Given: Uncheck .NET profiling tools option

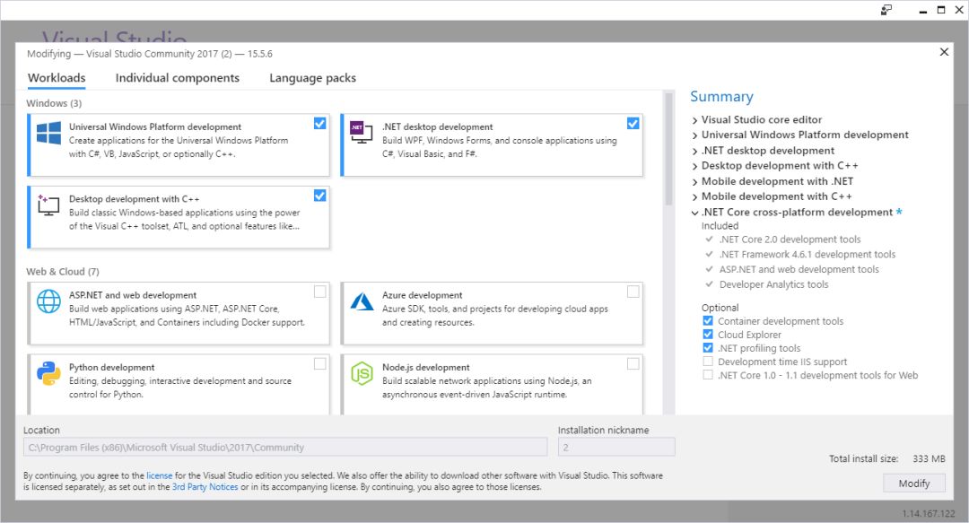Looking at the screenshot, I should (x=708, y=348).
